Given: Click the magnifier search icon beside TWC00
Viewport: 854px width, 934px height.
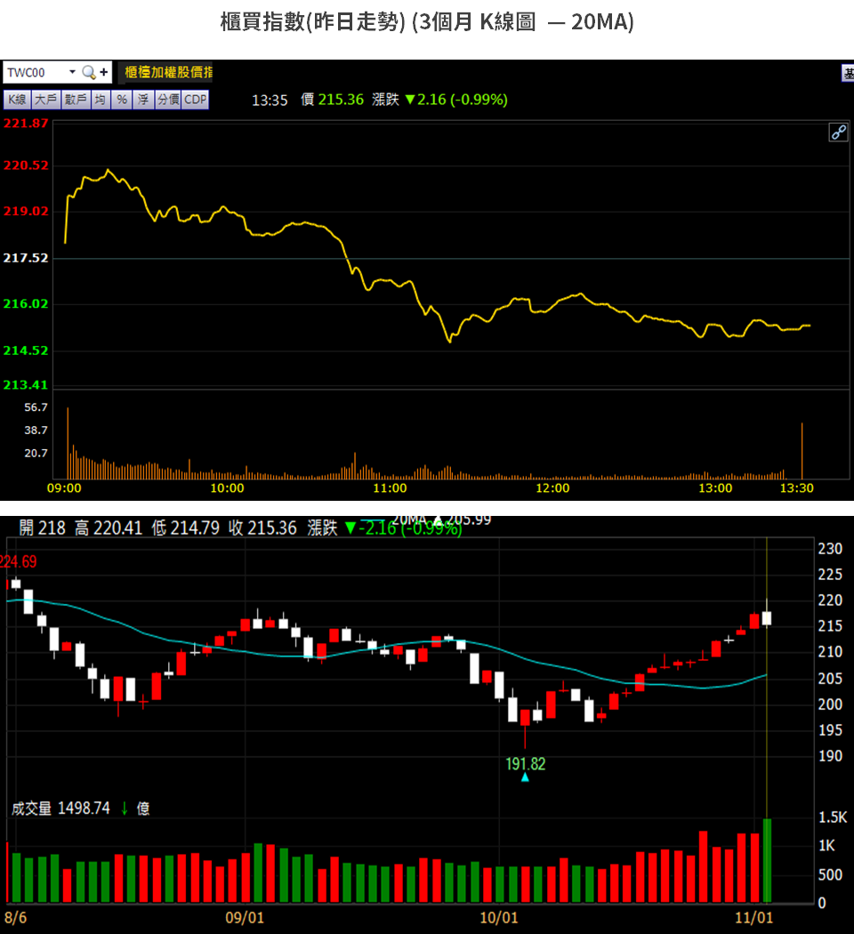Looking at the screenshot, I should (x=88, y=72).
